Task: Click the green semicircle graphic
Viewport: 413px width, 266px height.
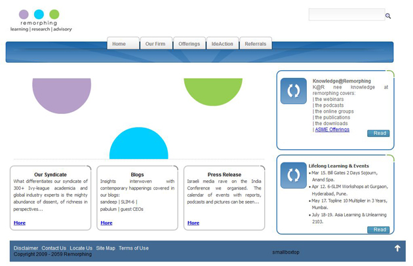Action: click(213, 90)
